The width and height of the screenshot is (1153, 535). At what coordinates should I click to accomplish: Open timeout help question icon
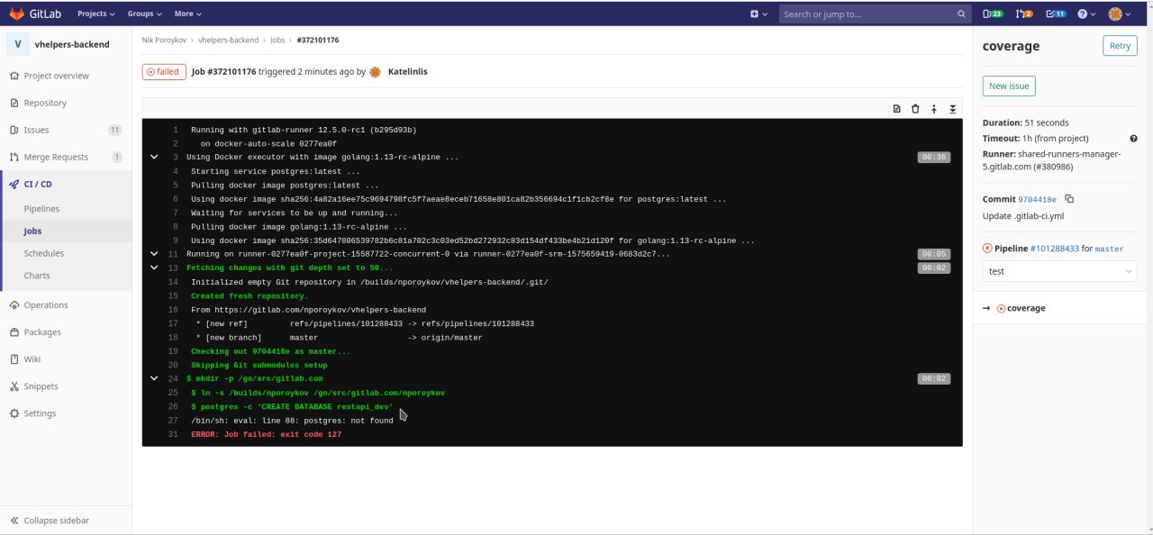[x=1133, y=139]
